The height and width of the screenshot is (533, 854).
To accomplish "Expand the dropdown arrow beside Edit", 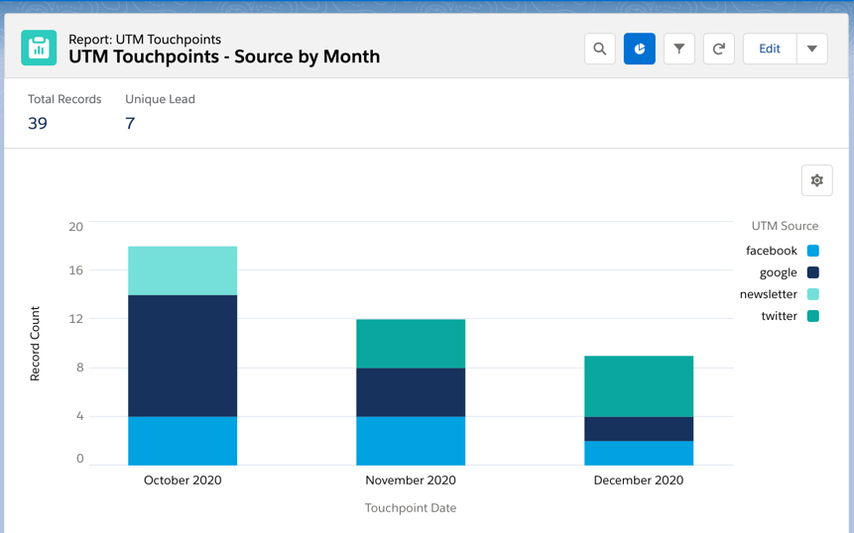I will (x=811, y=49).
